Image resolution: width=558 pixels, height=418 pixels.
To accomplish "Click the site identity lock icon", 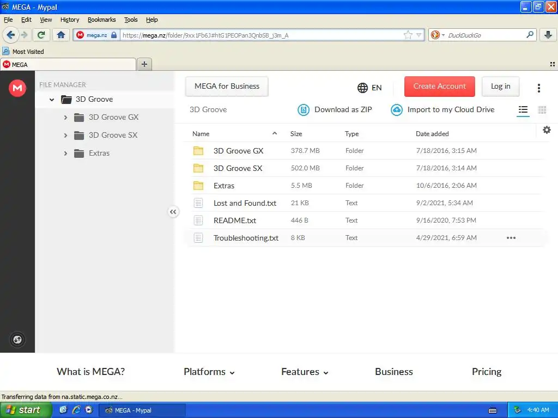I will tap(114, 35).
